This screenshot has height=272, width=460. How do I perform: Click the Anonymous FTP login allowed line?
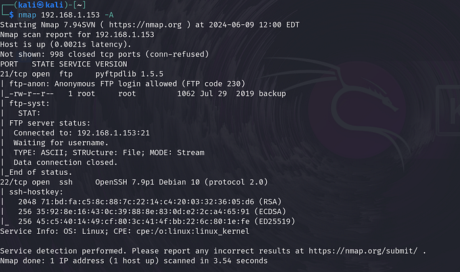point(129,83)
